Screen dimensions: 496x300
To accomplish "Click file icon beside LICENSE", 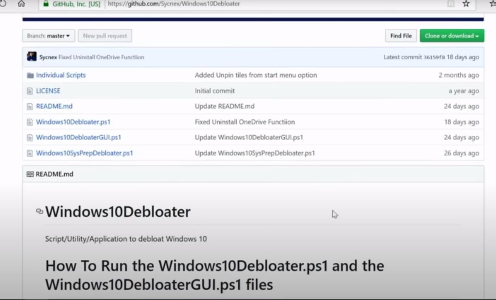I will click(30, 91).
